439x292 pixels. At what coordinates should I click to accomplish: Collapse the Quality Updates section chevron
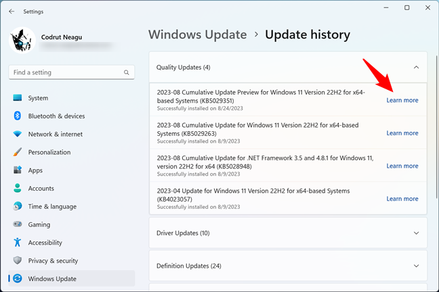tap(417, 68)
